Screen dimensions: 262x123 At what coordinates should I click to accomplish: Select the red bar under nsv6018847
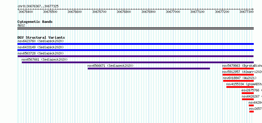point(238,81)
